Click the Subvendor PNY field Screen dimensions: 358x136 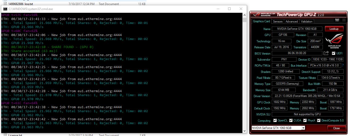click(284, 59)
